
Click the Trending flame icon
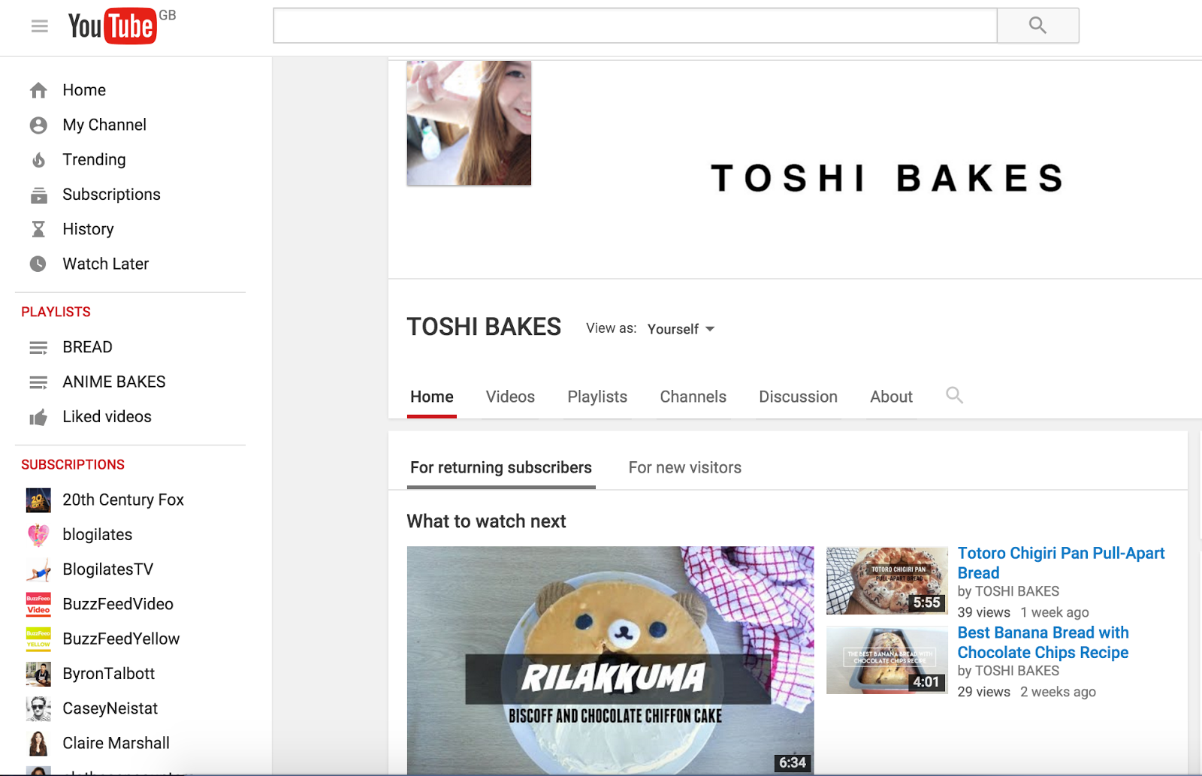pos(38,160)
